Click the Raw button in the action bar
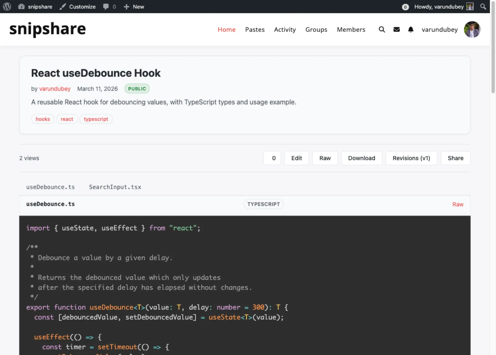Image resolution: width=496 pixels, height=355 pixels. pyautogui.click(x=325, y=158)
